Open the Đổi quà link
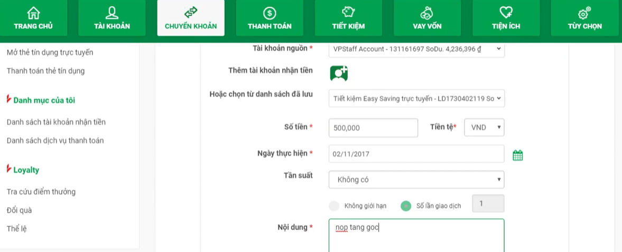Image resolution: width=622 pixels, height=252 pixels. point(20,210)
